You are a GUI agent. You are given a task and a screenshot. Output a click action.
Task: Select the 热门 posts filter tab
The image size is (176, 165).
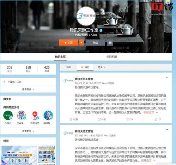tap(85, 67)
